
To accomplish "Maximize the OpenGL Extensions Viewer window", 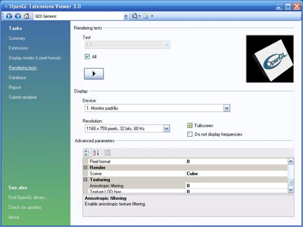I will [288, 6].
